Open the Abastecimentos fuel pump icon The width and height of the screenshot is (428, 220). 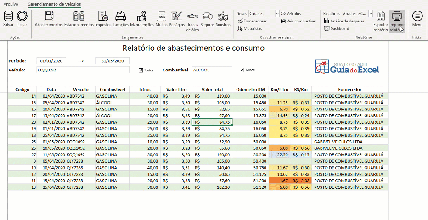point(48,17)
